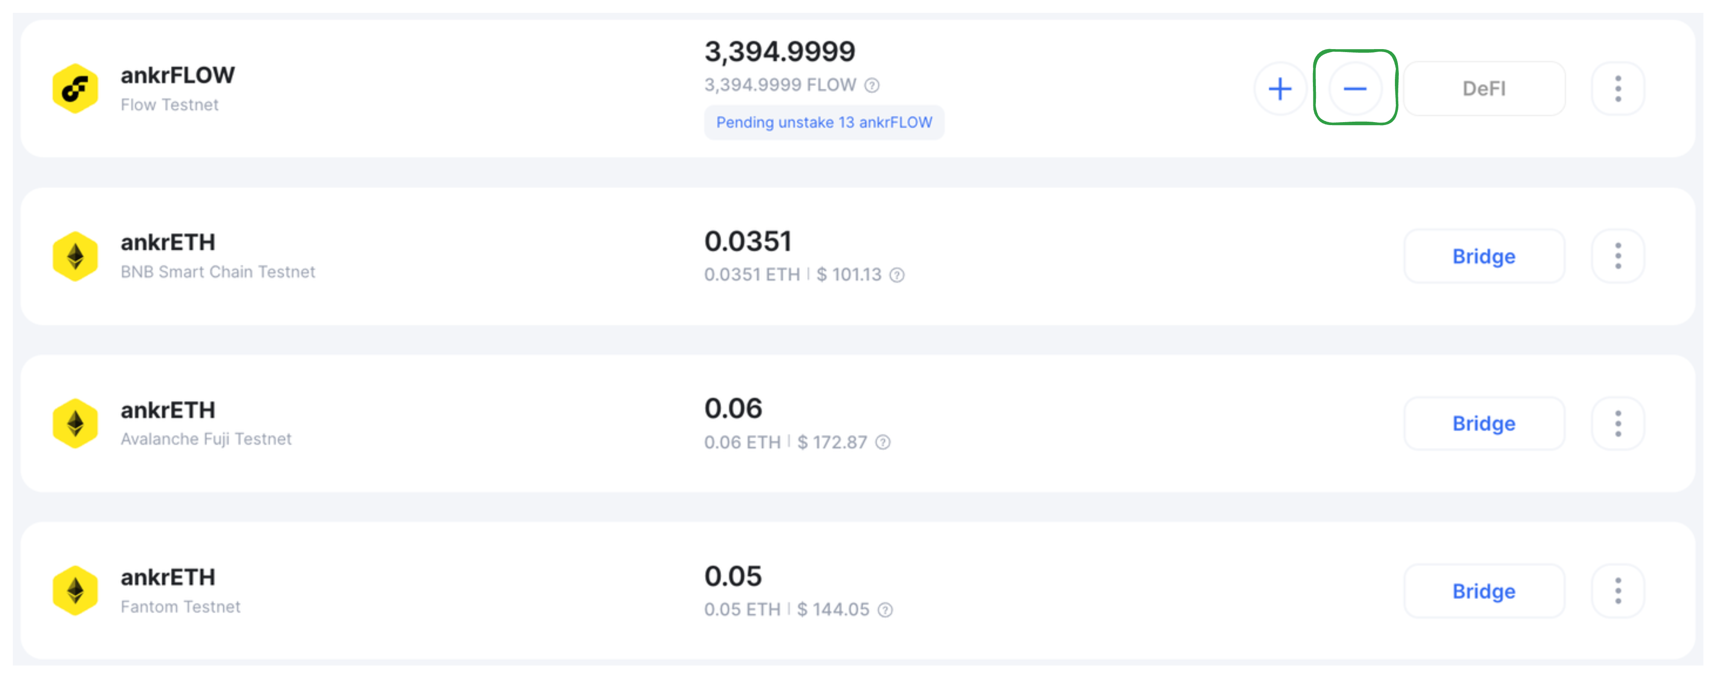Click the info icon beside $ 144.05

(x=885, y=610)
